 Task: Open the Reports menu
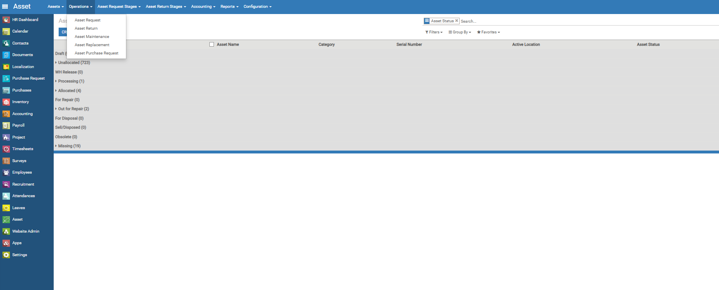click(229, 7)
